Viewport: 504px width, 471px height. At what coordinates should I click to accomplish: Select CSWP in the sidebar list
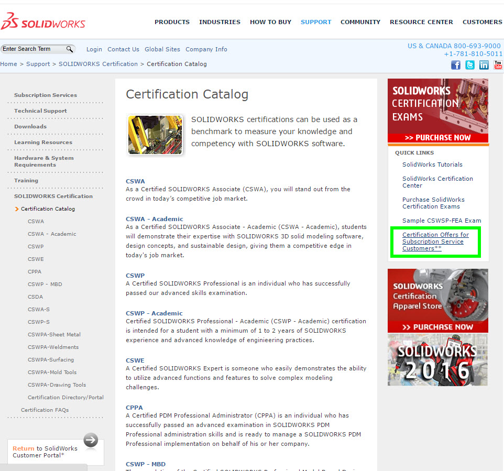(36, 247)
